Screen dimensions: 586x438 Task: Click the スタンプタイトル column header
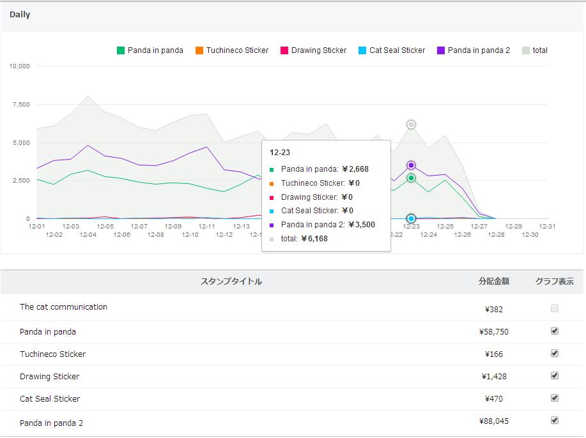231,282
